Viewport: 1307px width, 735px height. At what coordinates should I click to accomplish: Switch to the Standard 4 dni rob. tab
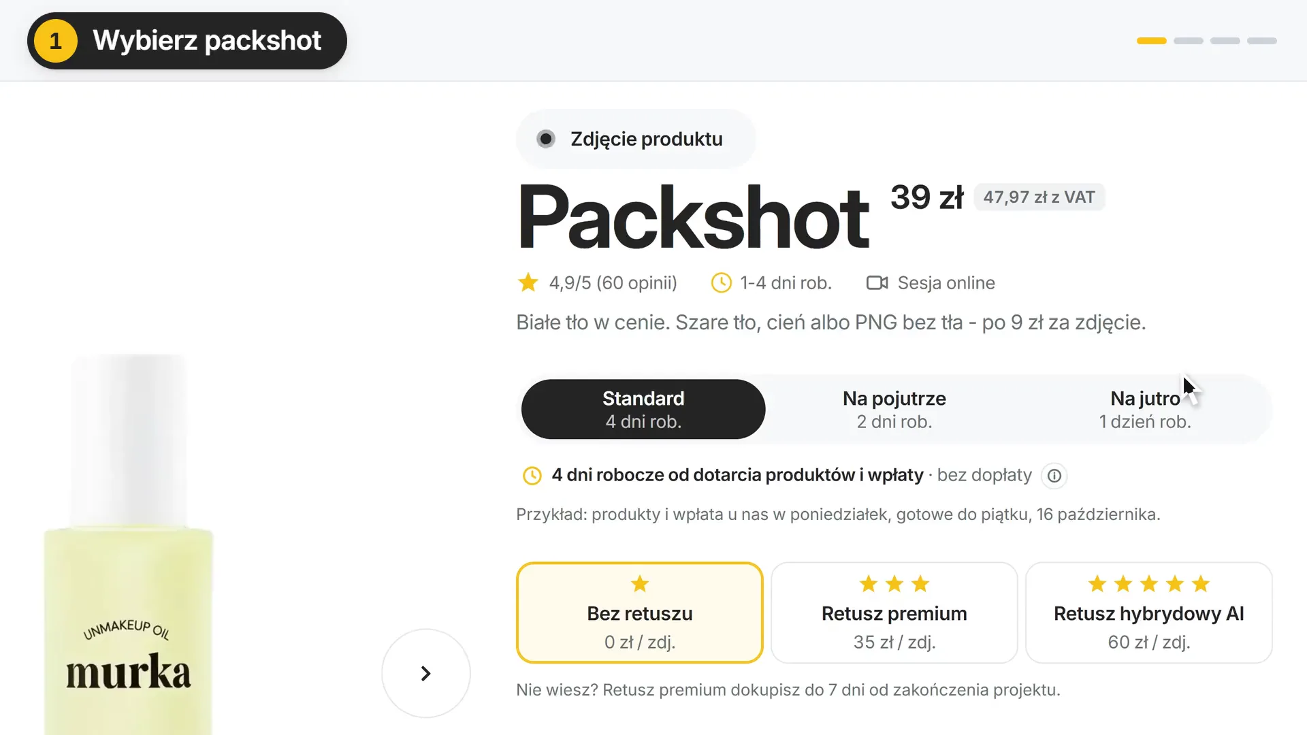(643, 409)
